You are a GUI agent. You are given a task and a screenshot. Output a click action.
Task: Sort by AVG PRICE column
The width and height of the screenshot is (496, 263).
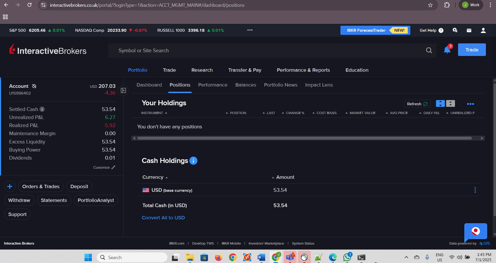pos(397,113)
